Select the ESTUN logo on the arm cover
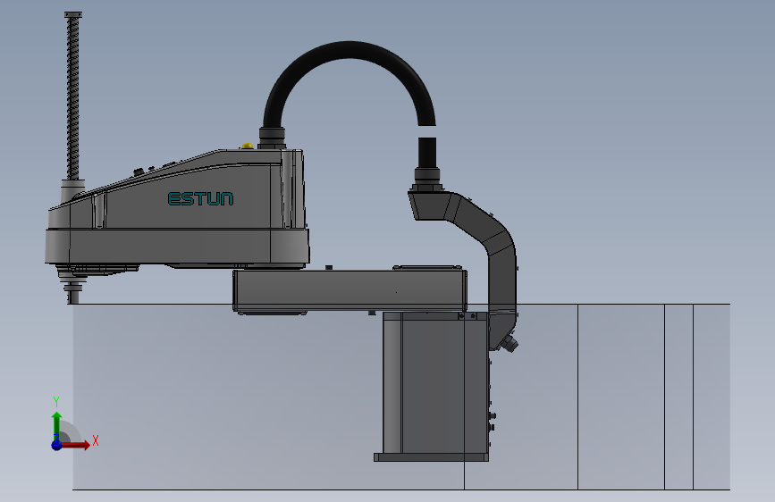Screen dimensions: 775x502 tap(200, 198)
